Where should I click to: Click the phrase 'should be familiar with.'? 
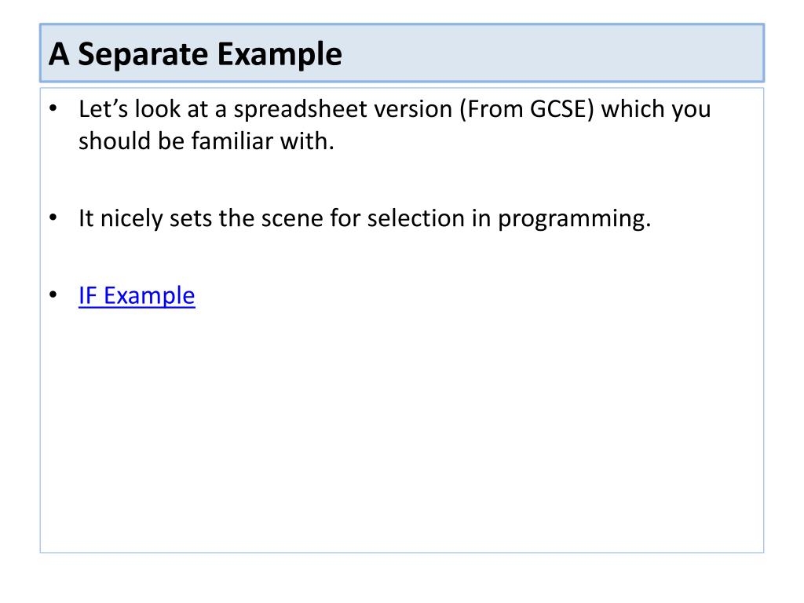206,141
